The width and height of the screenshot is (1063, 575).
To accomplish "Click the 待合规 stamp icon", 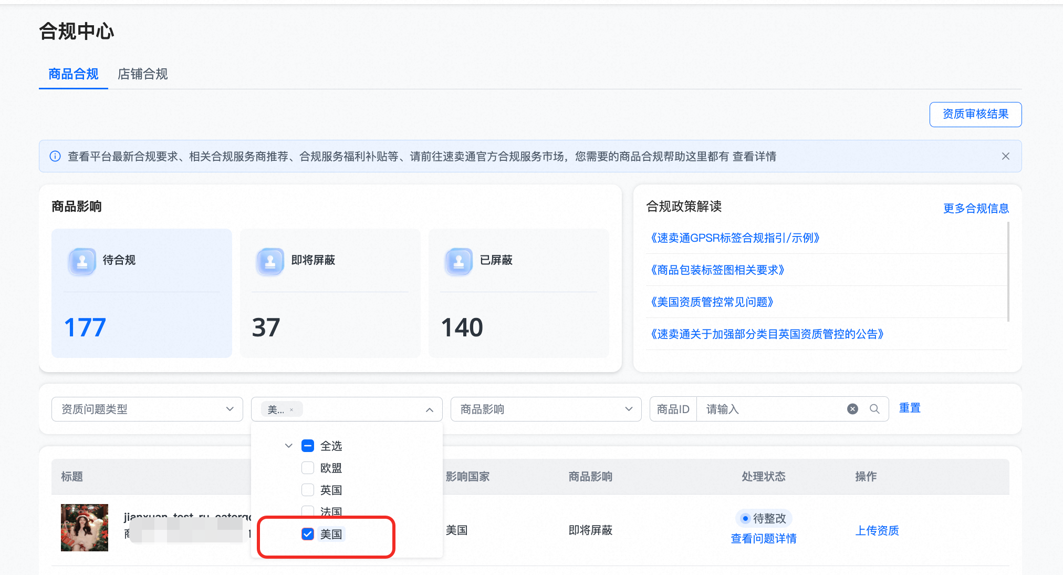I will (82, 261).
